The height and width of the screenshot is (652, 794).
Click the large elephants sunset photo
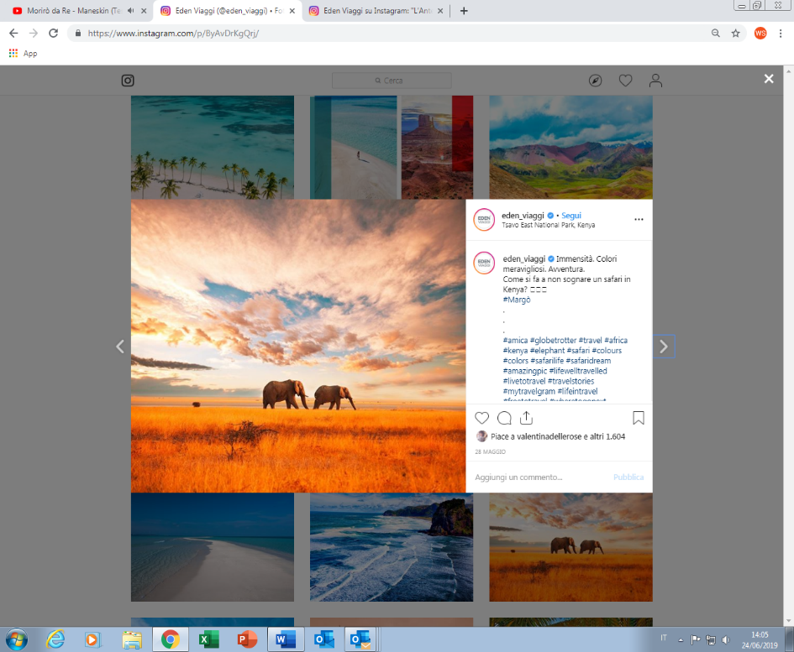pyautogui.click(x=298, y=346)
